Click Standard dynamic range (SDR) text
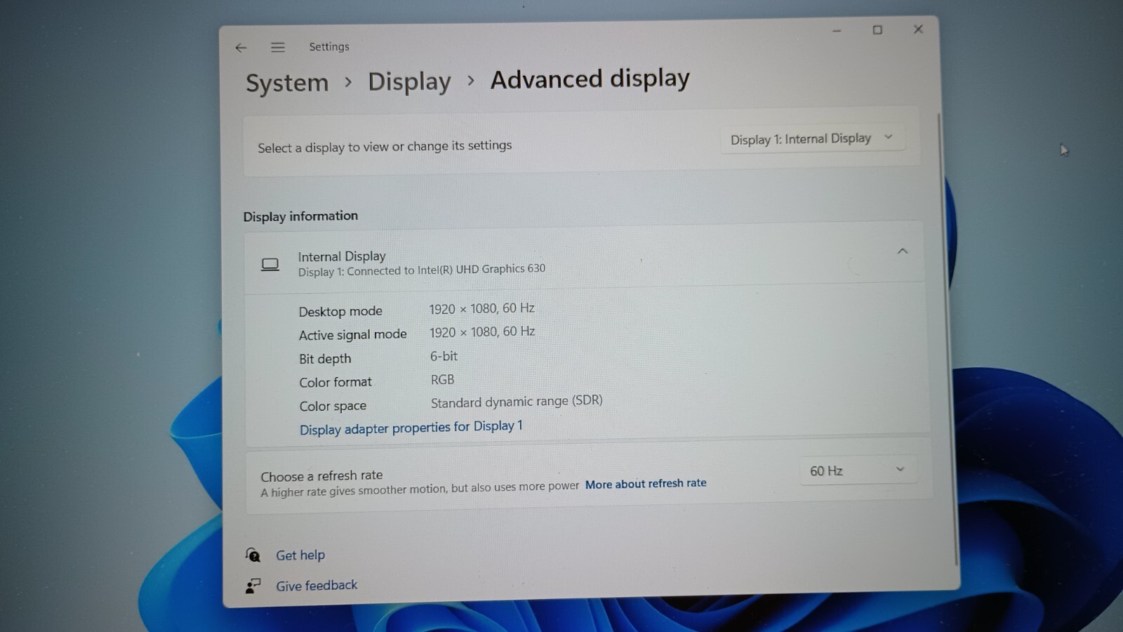Viewport: 1123px width, 632px height. 517,402
